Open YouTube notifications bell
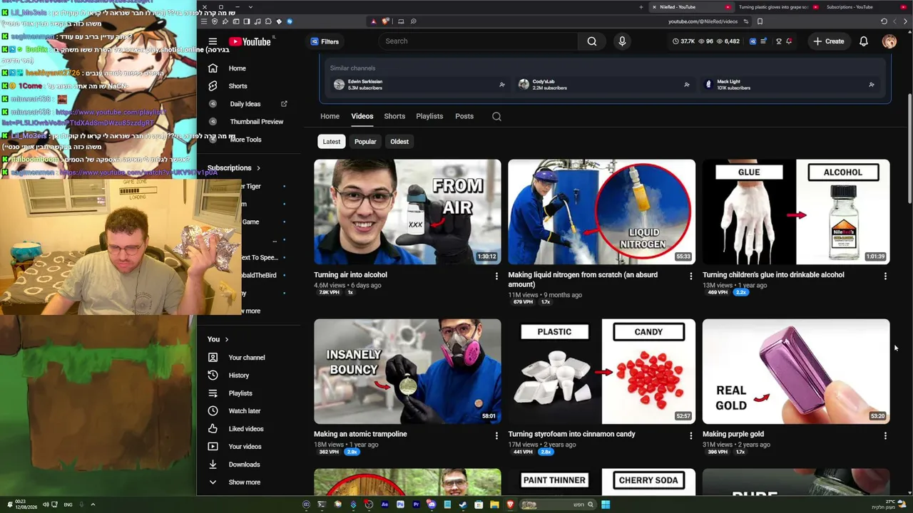 [x=864, y=41]
